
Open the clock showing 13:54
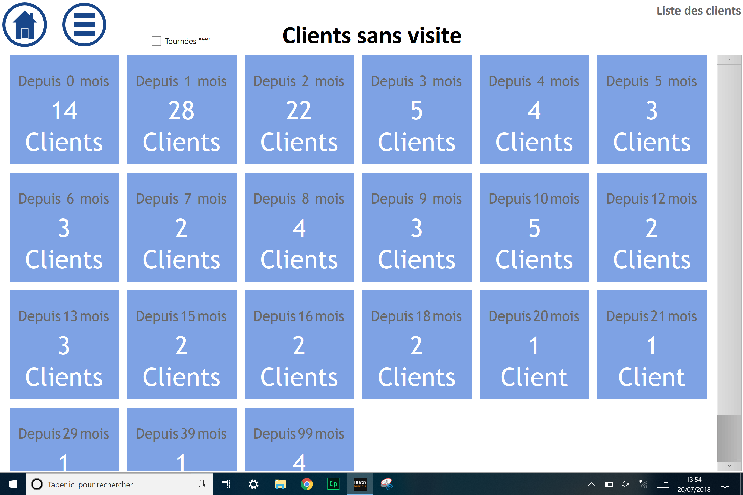pyautogui.click(x=694, y=484)
